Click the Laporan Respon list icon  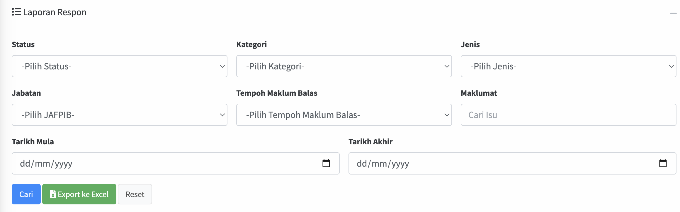pyautogui.click(x=16, y=12)
